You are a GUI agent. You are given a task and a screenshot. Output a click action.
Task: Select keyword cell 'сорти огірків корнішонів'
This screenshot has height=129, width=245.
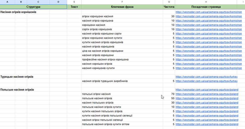pos(97,29)
